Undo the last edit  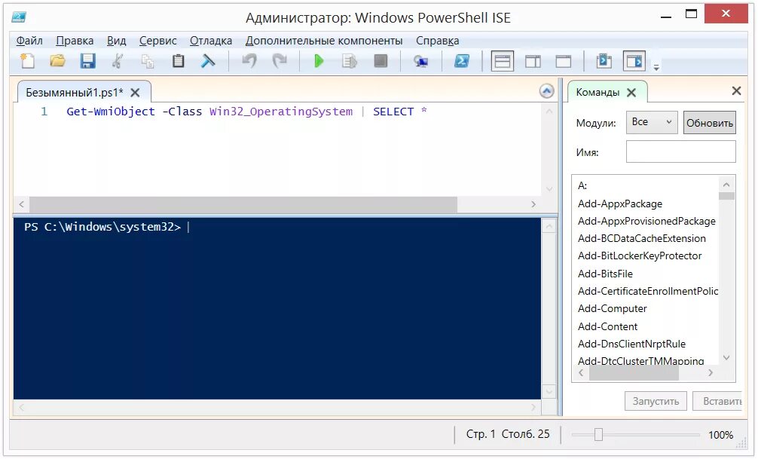pyautogui.click(x=249, y=61)
